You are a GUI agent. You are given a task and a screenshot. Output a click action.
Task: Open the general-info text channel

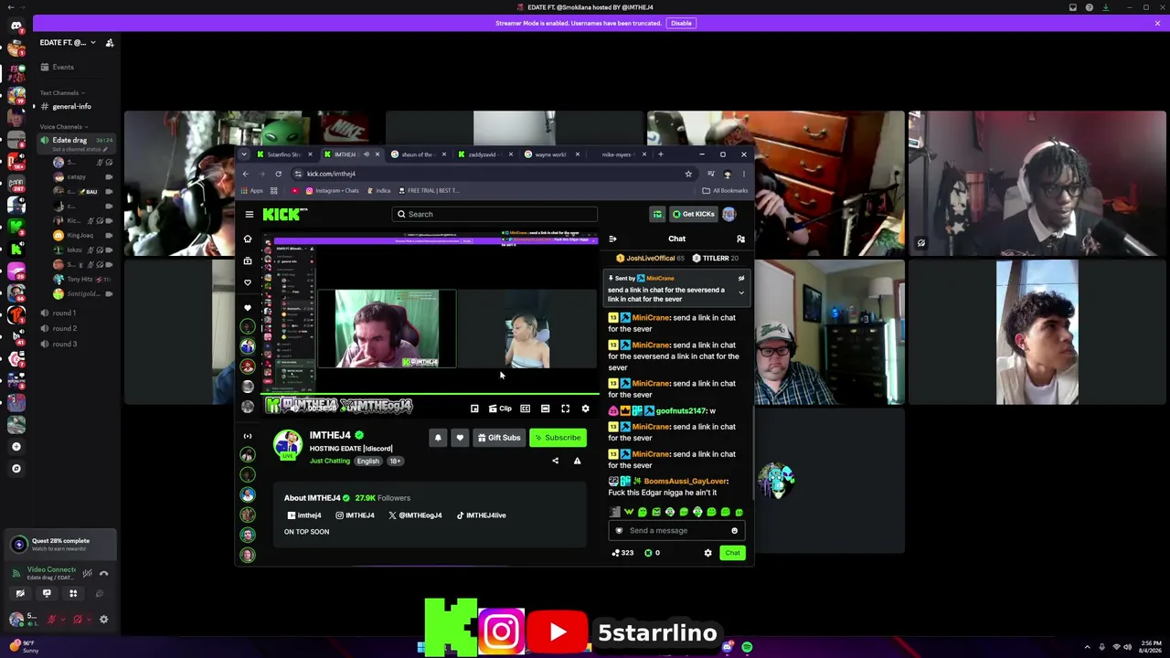(73, 107)
